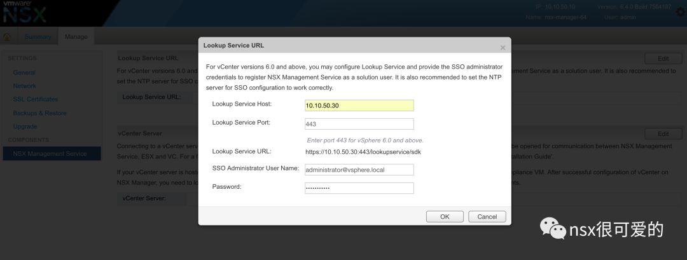Click the VMware NSX logo
This screenshot has width=687, height=260.
[x=24, y=12]
